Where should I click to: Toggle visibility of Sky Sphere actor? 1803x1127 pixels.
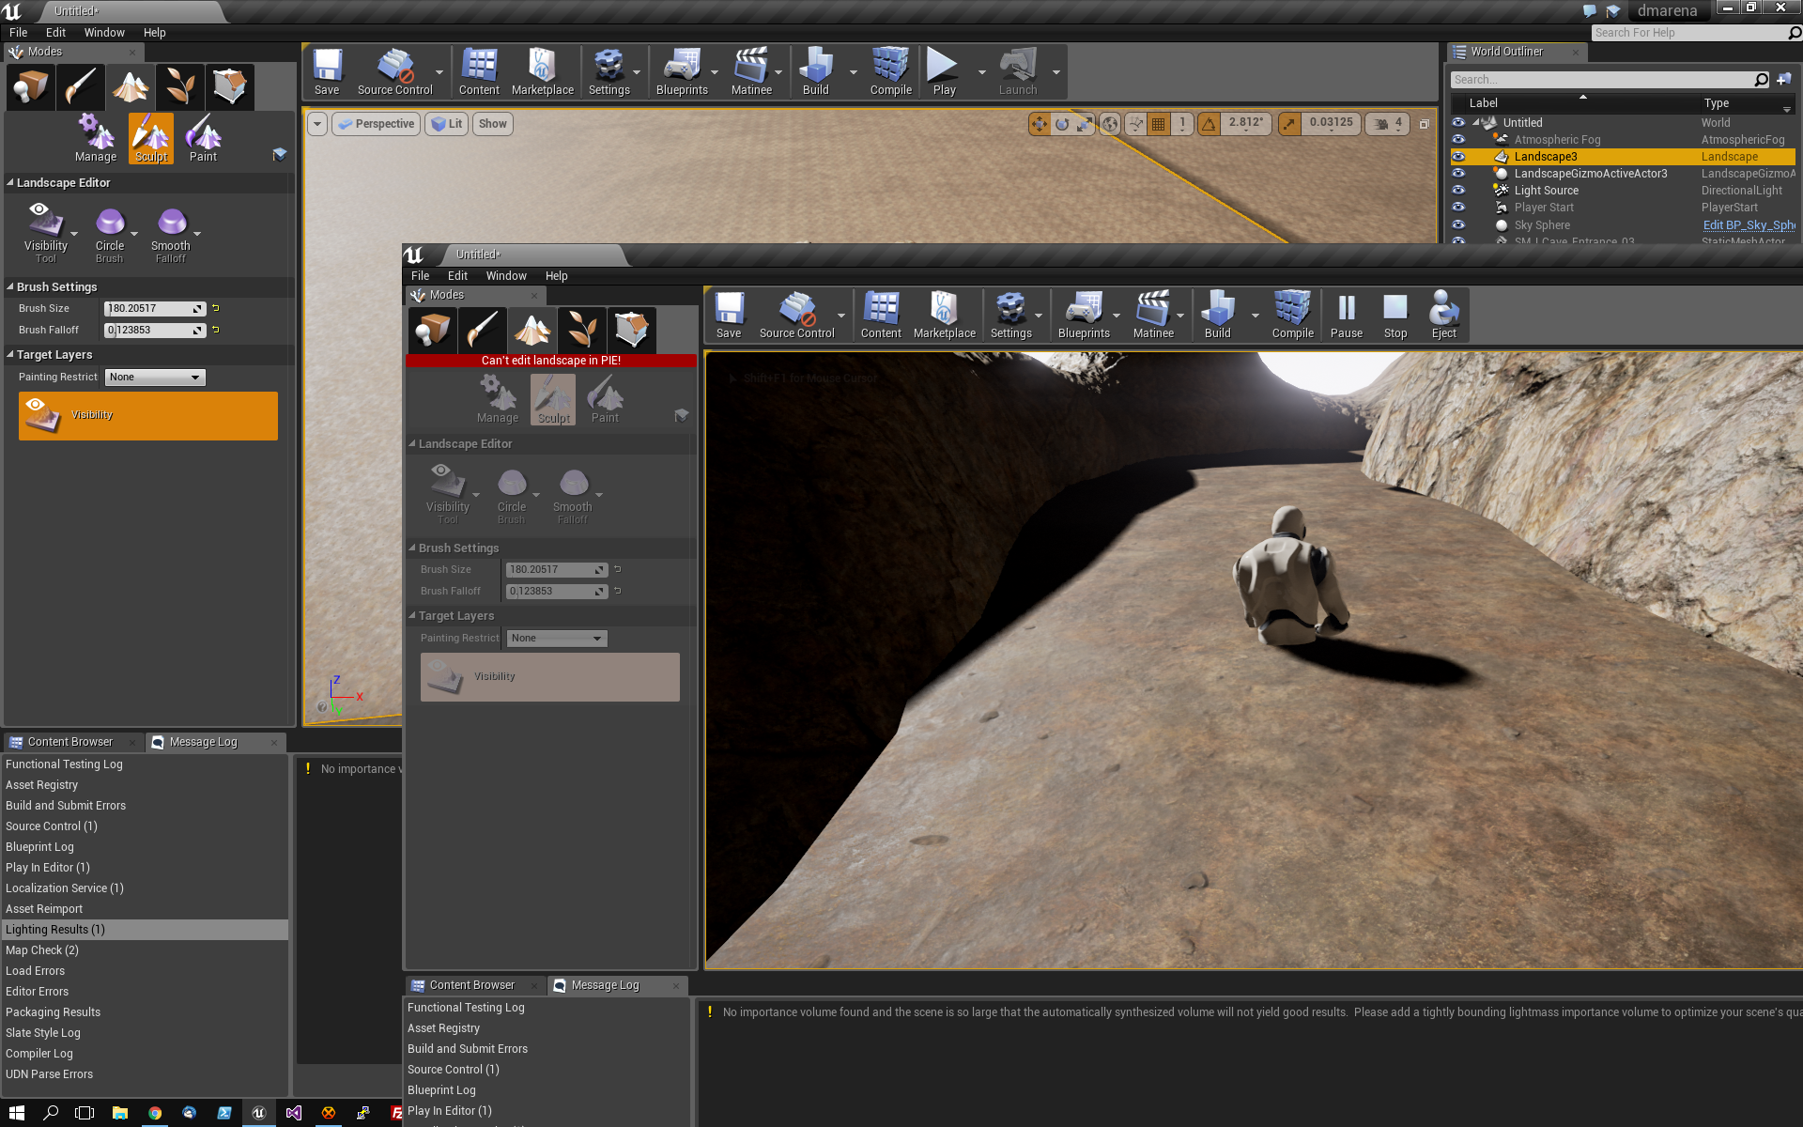[1458, 225]
